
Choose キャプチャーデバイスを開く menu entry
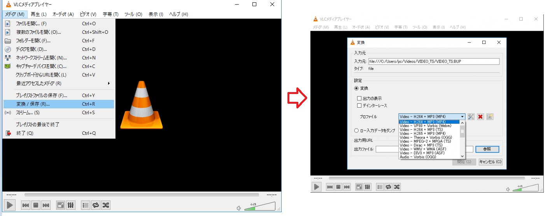(x=59, y=66)
